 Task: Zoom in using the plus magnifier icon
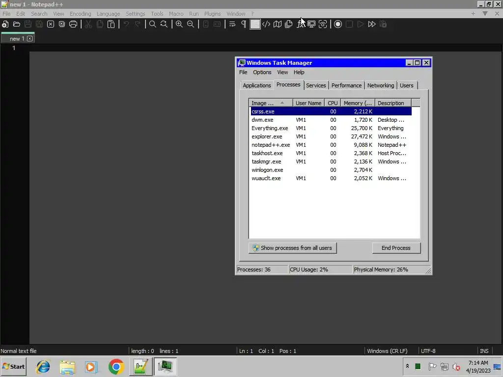[179, 24]
